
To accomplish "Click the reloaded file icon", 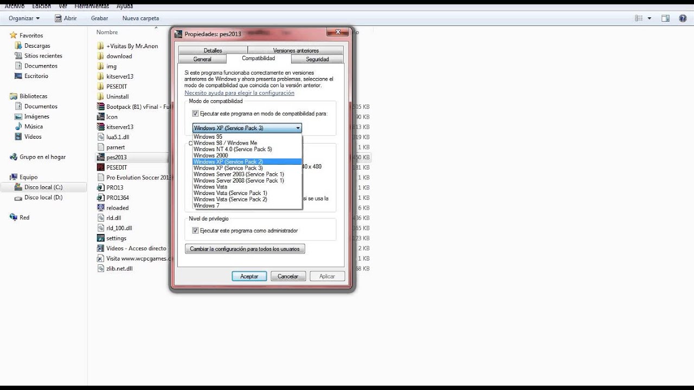I will 101,207.
